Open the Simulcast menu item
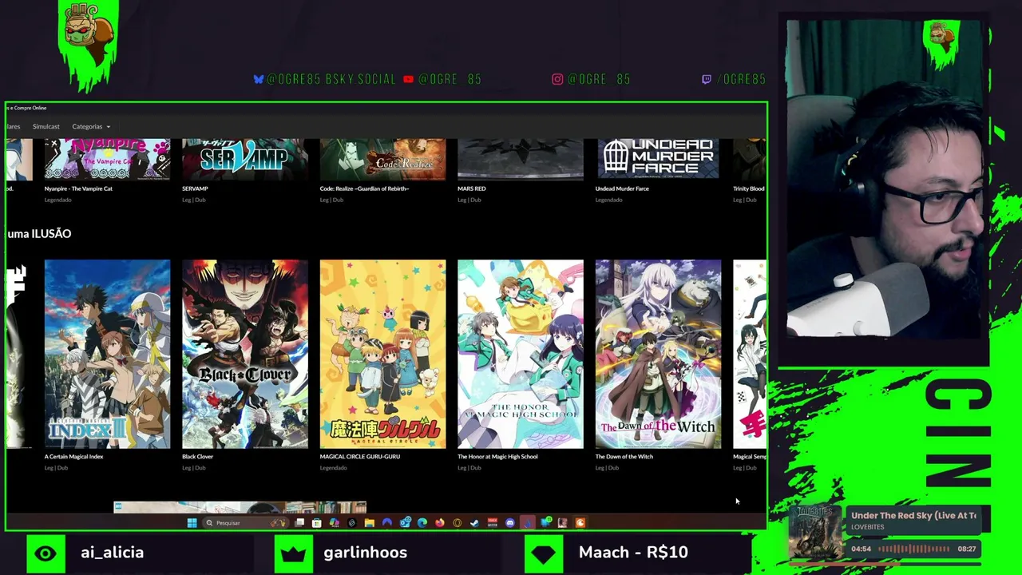The height and width of the screenshot is (575, 1022). (46, 126)
